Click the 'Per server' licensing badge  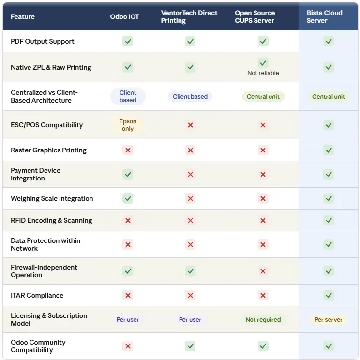pos(329,319)
